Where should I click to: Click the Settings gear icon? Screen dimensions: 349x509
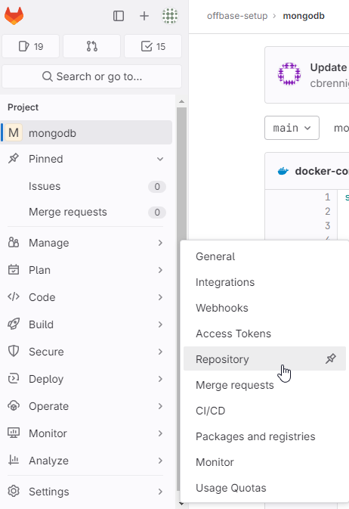point(14,491)
